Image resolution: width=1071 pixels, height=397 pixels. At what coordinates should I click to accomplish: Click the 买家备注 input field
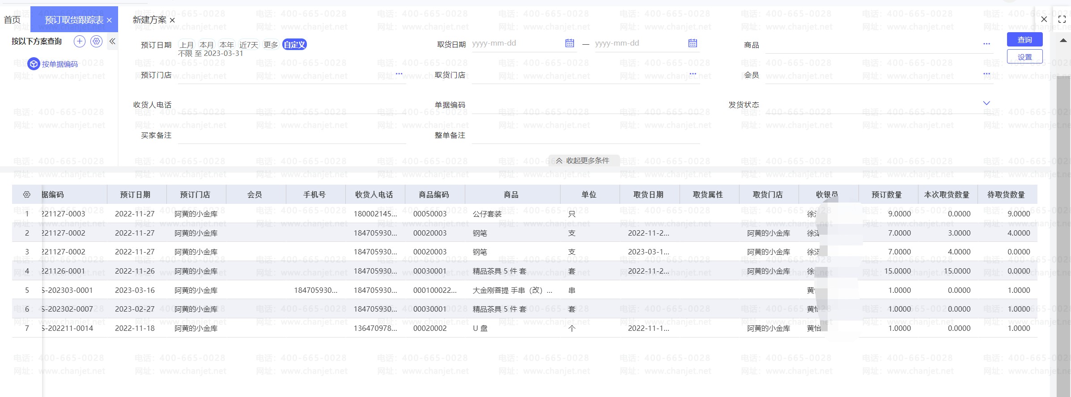pyautogui.click(x=292, y=135)
